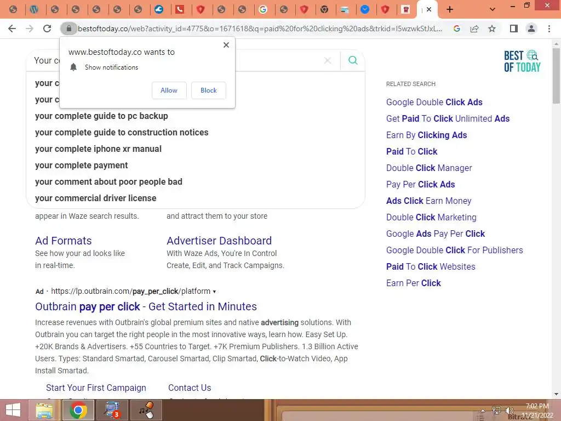Viewport: 561px width, 421px height.
Task: Block notifications from bestoftoday.co
Action: (x=209, y=90)
